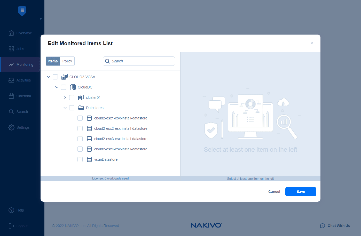Click the CLOUD2-VCSA tree label
This screenshot has width=361, height=236.
click(x=82, y=77)
